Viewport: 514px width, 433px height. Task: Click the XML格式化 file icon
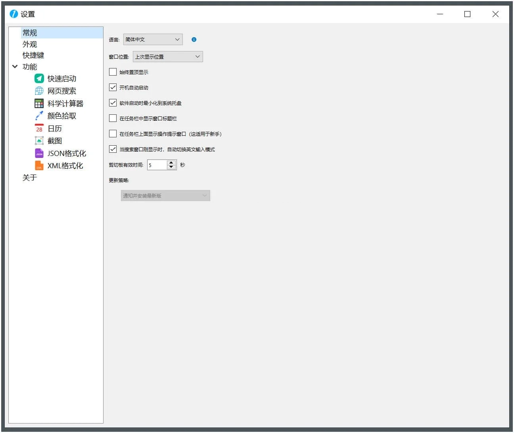click(39, 165)
